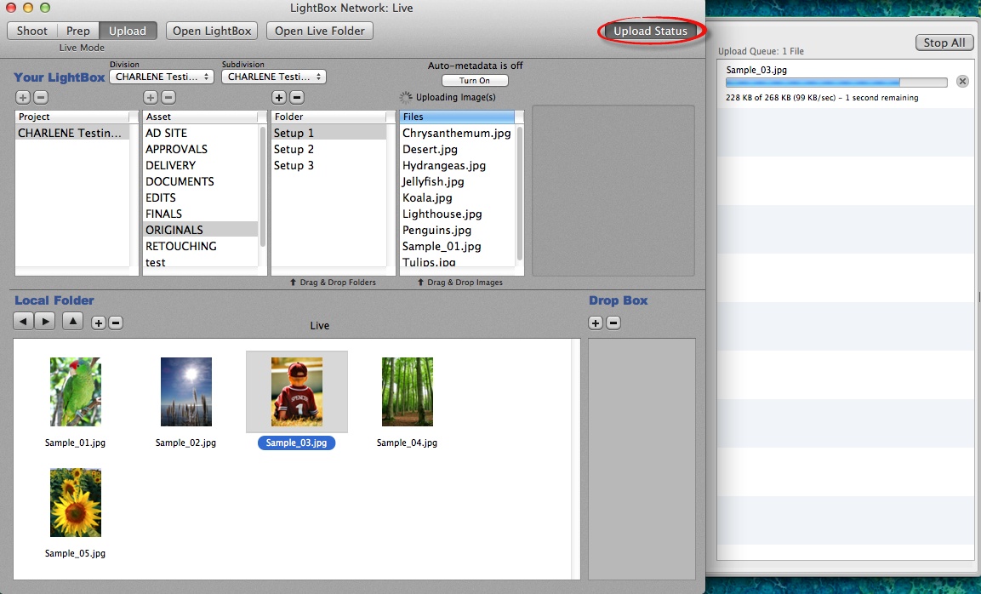
Task: Go back with Local Folder left arrow
Action: point(23,322)
